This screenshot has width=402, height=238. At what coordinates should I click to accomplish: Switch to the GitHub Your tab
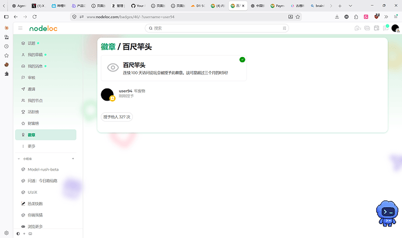click(138, 6)
